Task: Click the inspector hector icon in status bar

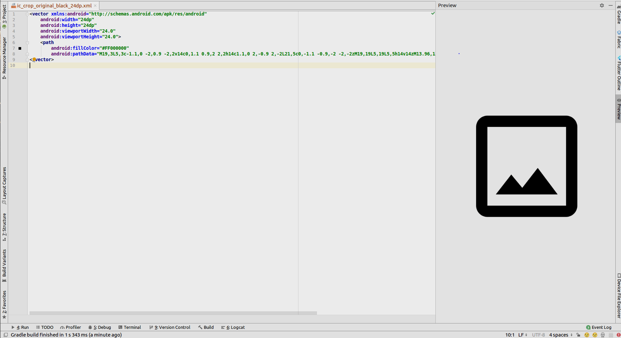Action: 603,335
